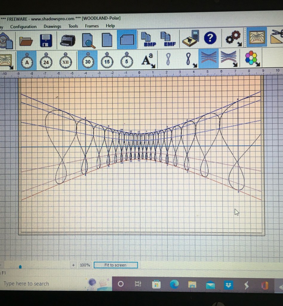The height and width of the screenshot is (306, 283).
Task: Save the sundial using floppy disk icon
Action: coord(46,40)
